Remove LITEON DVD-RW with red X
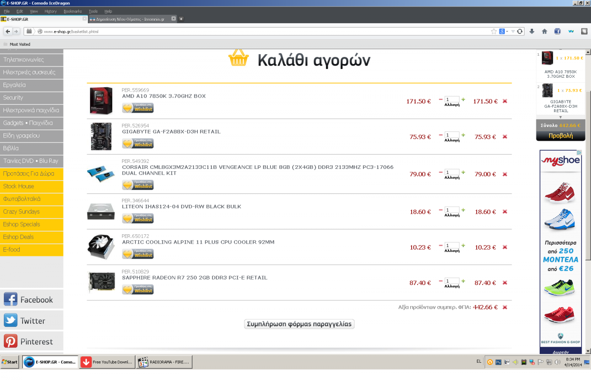 click(505, 212)
